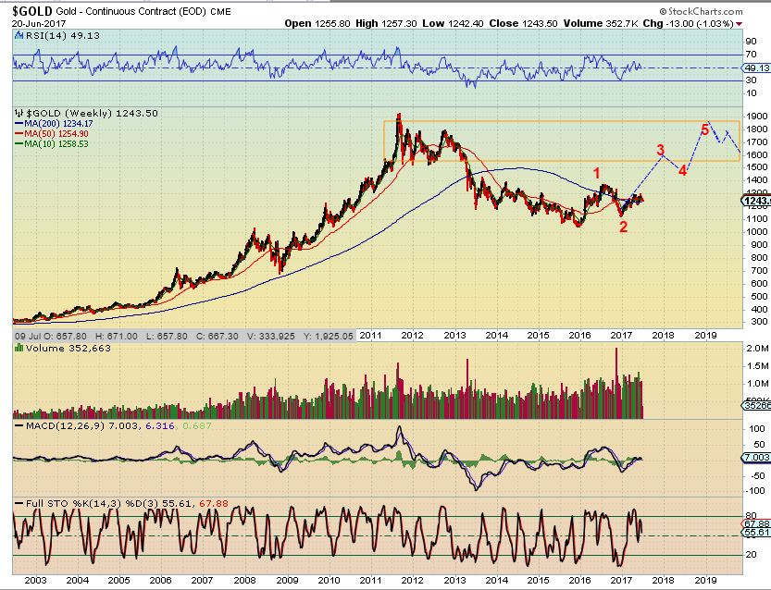Click the current price tag on price axis

point(756,201)
